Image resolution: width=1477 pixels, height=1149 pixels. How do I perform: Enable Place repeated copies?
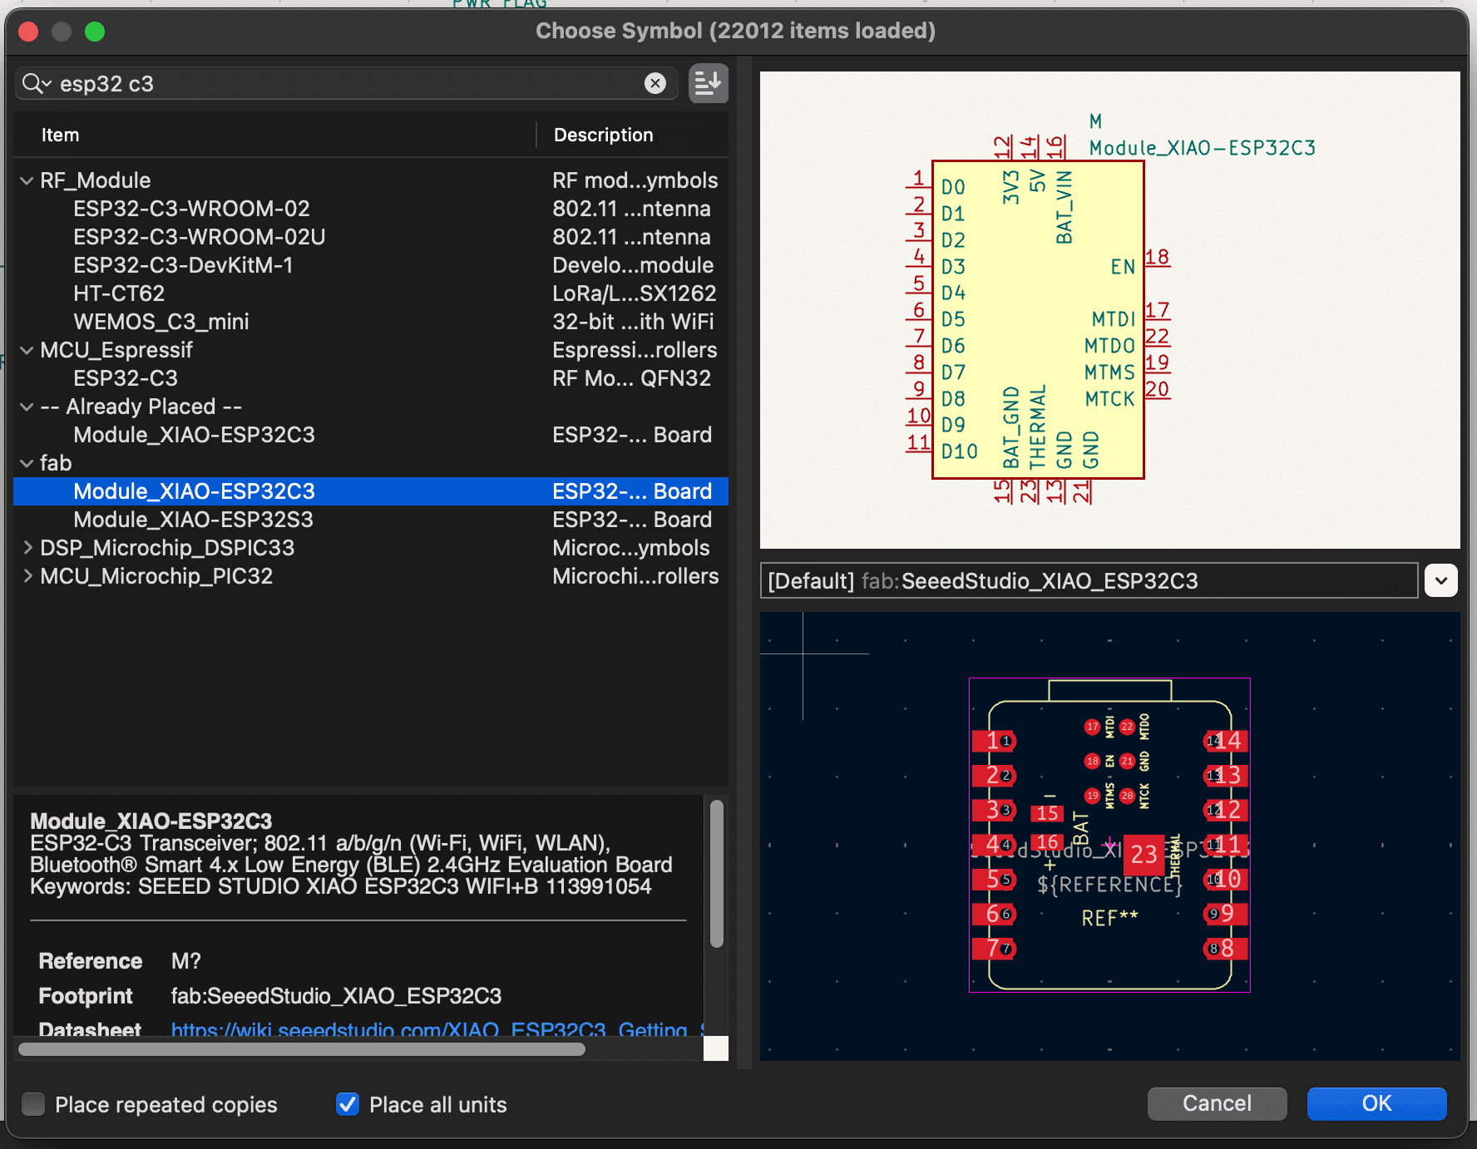pos(33,1104)
